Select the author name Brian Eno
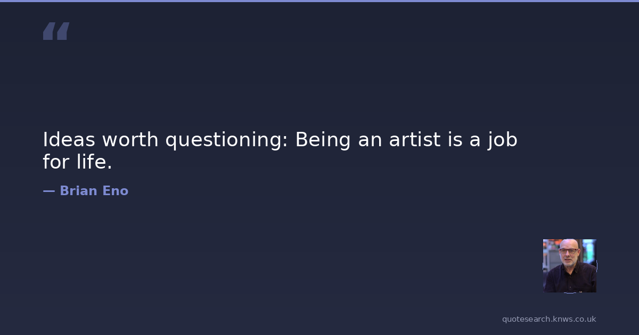The width and height of the screenshot is (639, 335). point(94,191)
